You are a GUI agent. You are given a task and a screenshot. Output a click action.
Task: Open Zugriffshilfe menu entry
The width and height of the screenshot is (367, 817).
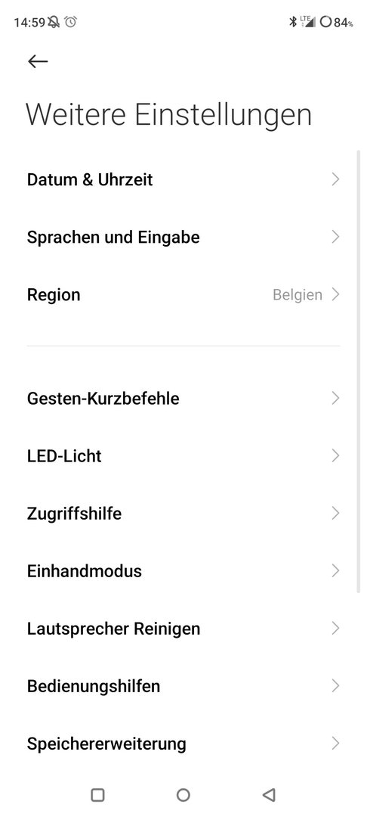(183, 513)
